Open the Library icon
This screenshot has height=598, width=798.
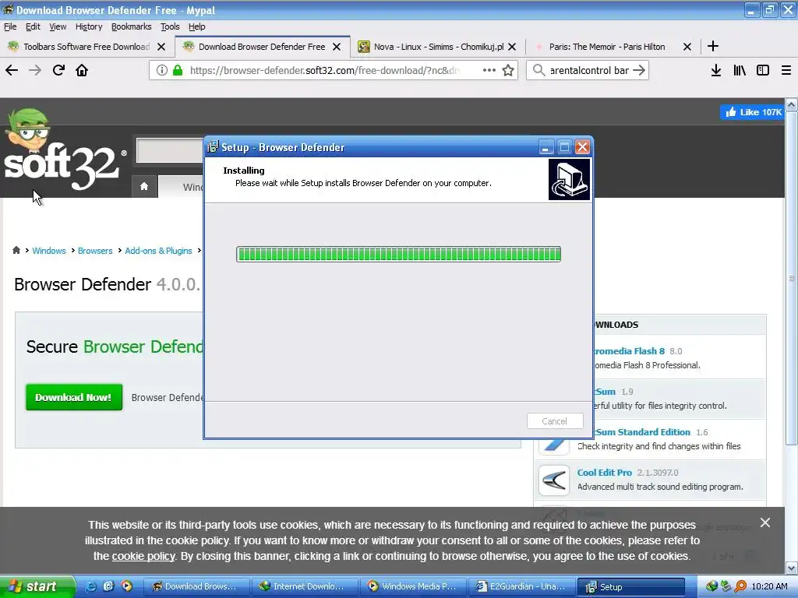(740, 70)
